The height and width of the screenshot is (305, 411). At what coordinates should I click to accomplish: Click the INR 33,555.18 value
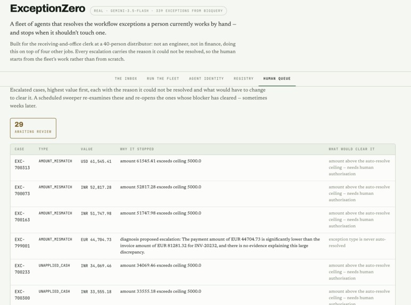(96, 292)
